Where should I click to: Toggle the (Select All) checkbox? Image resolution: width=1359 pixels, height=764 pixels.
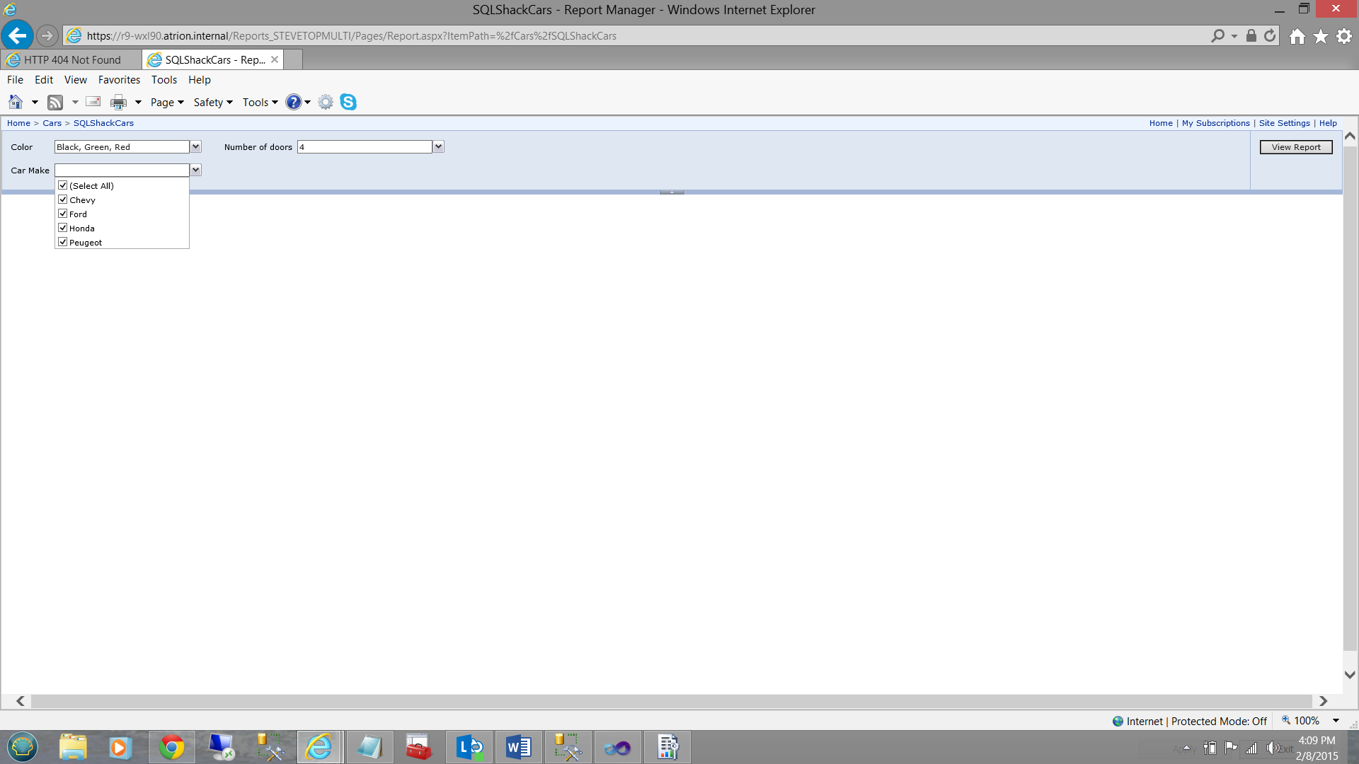tap(63, 185)
